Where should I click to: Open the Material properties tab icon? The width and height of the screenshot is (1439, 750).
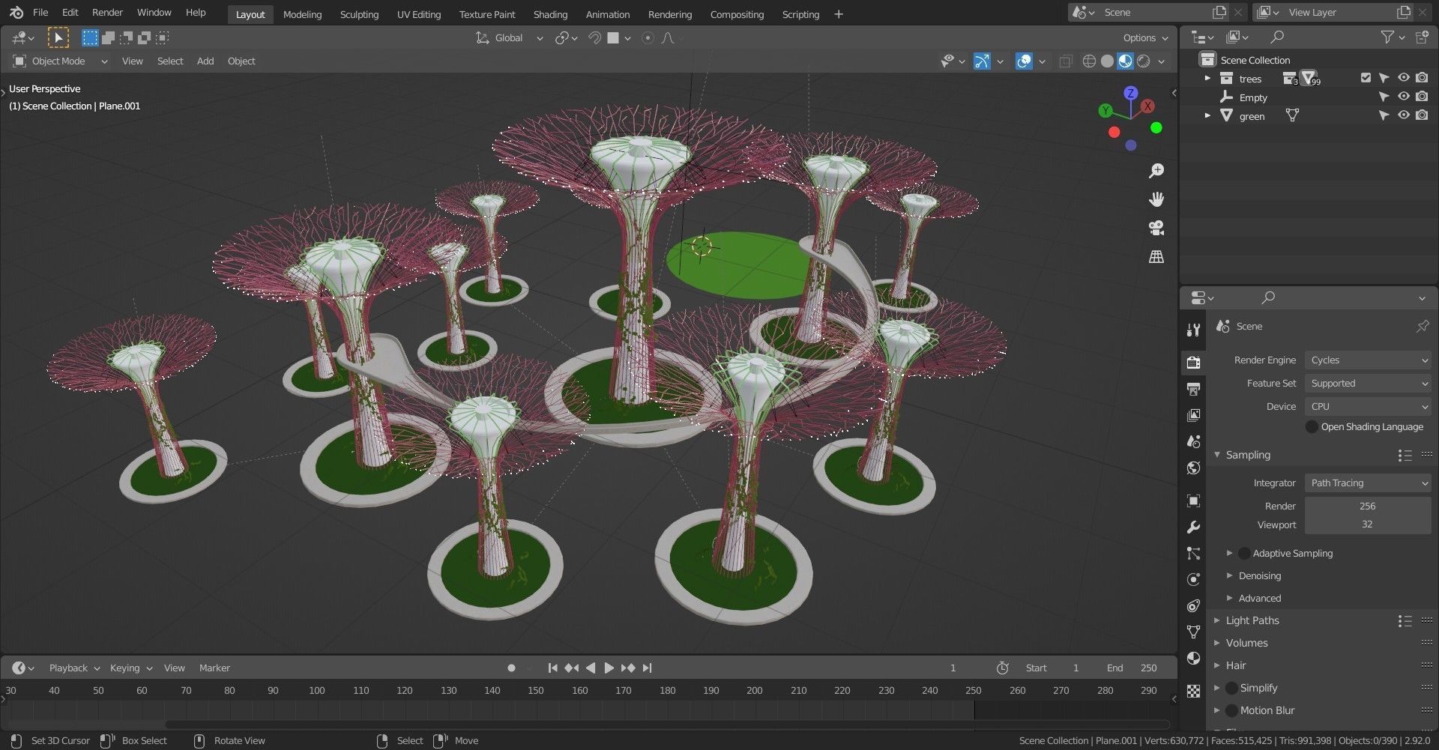pos(1194,658)
